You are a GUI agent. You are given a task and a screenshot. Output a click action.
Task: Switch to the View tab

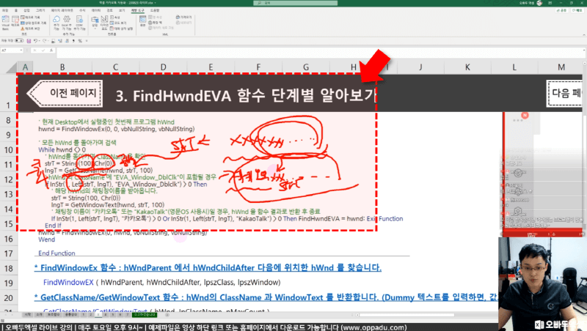(122, 10)
